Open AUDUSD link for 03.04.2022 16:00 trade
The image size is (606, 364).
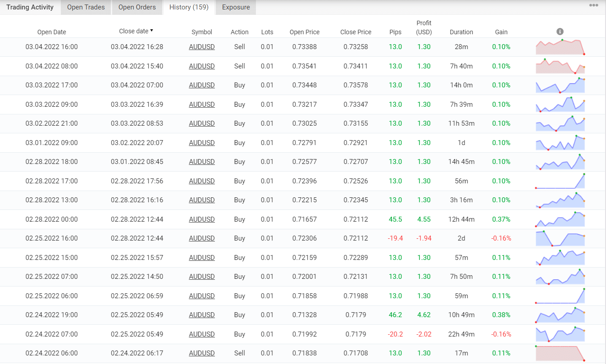point(202,47)
